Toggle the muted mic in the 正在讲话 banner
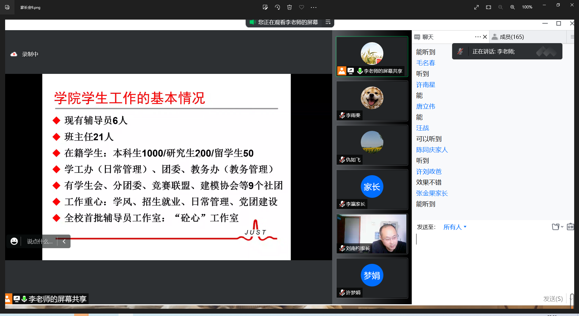579x316 pixels. [460, 52]
